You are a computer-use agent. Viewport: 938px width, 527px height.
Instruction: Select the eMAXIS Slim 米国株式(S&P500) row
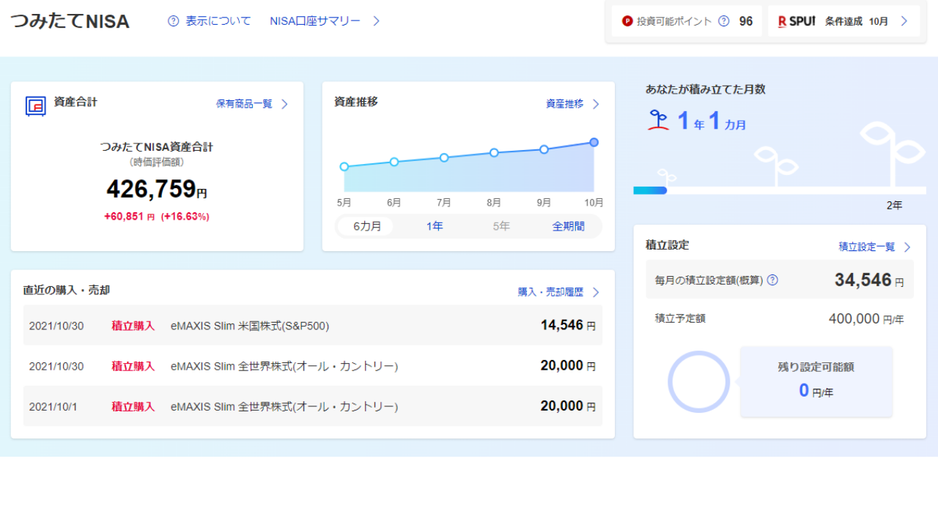[x=313, y=326]
